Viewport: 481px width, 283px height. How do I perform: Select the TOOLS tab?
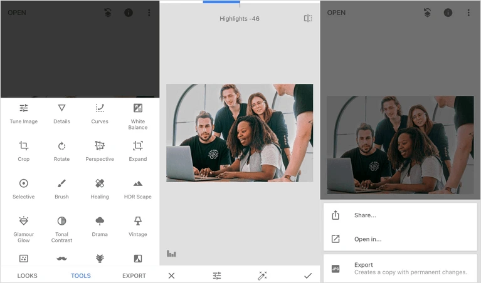(x=81, y=275)
